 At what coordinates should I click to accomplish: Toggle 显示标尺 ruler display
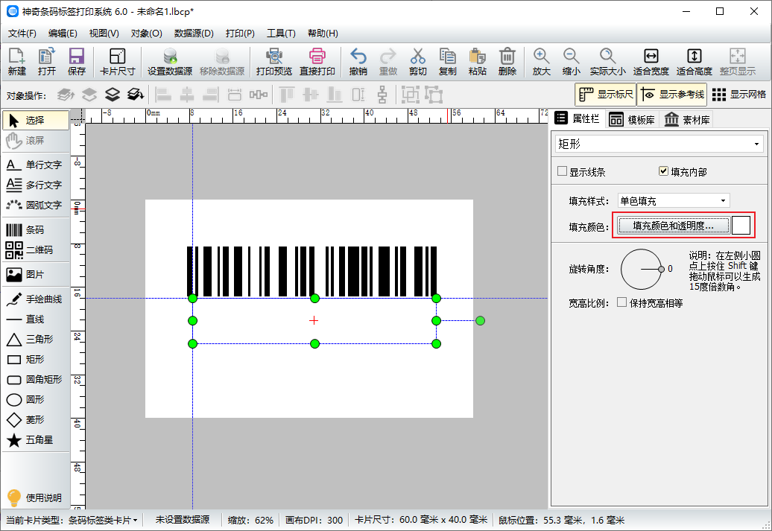coord(606,95)
